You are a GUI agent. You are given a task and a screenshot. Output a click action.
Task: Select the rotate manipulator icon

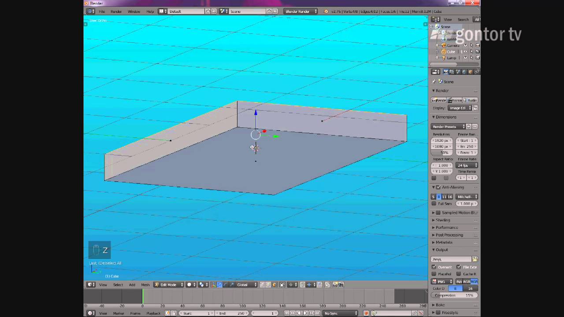(226, 284)
